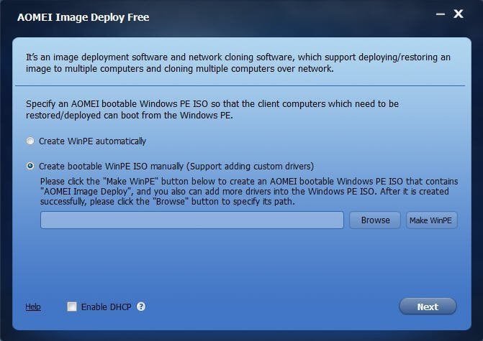Open the DHCP help question mark icon

coord(141,307)
